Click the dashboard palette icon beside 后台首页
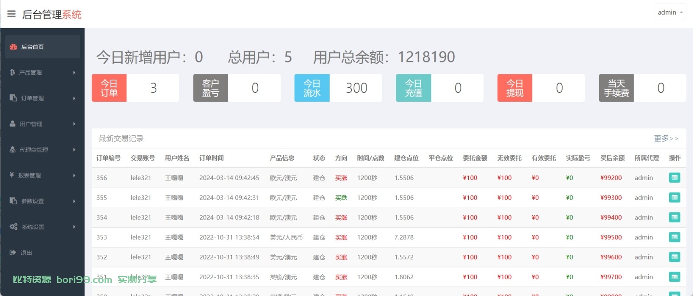Viewport: 693px width, 296px height. pos(13,47)
